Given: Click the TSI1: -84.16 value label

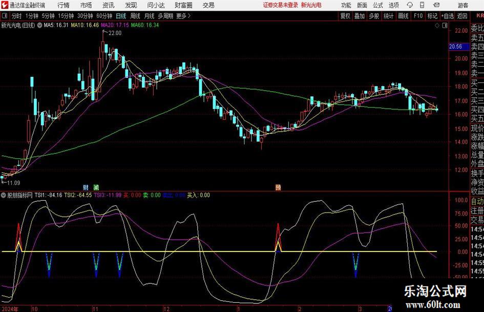Looking at the screenshot, I should tap(48, 195).
